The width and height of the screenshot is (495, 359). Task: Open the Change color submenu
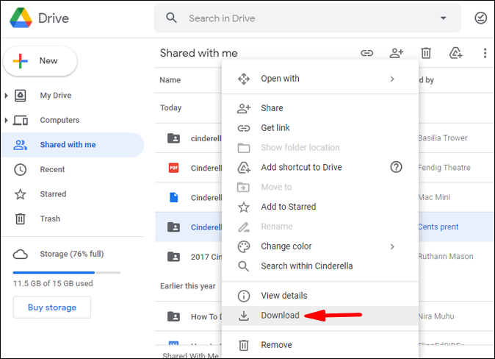[x=286, y=246]
